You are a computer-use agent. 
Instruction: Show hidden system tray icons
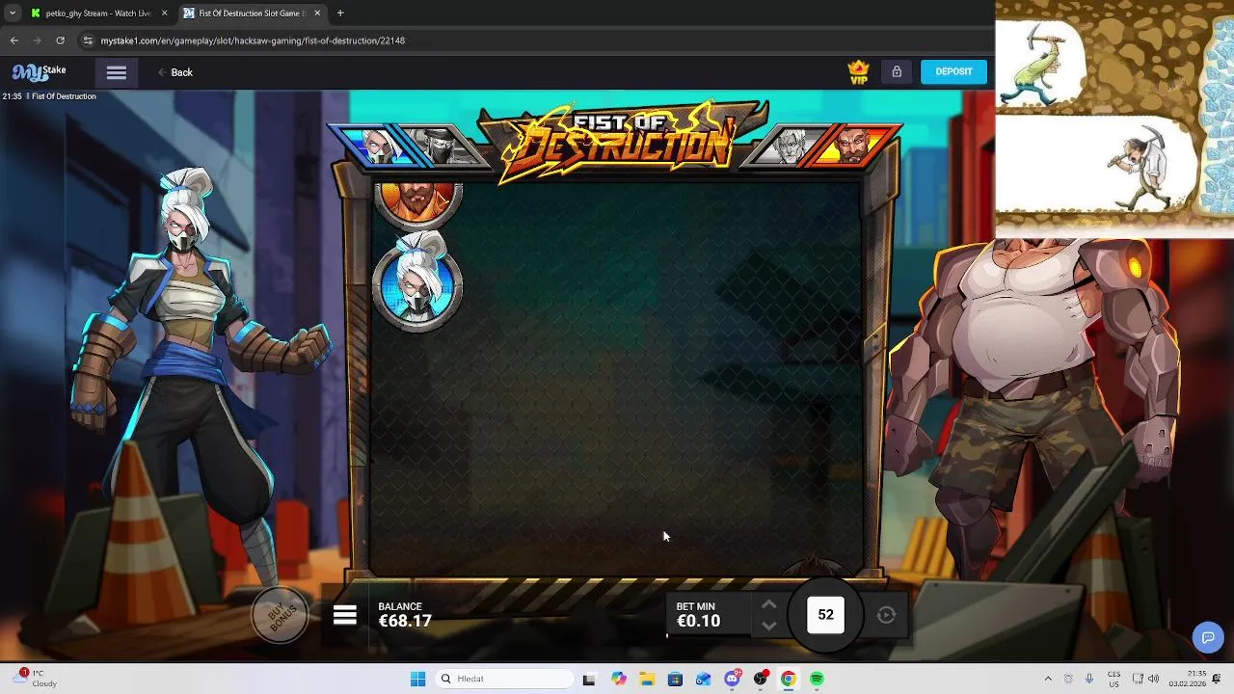coord(1048,679)
